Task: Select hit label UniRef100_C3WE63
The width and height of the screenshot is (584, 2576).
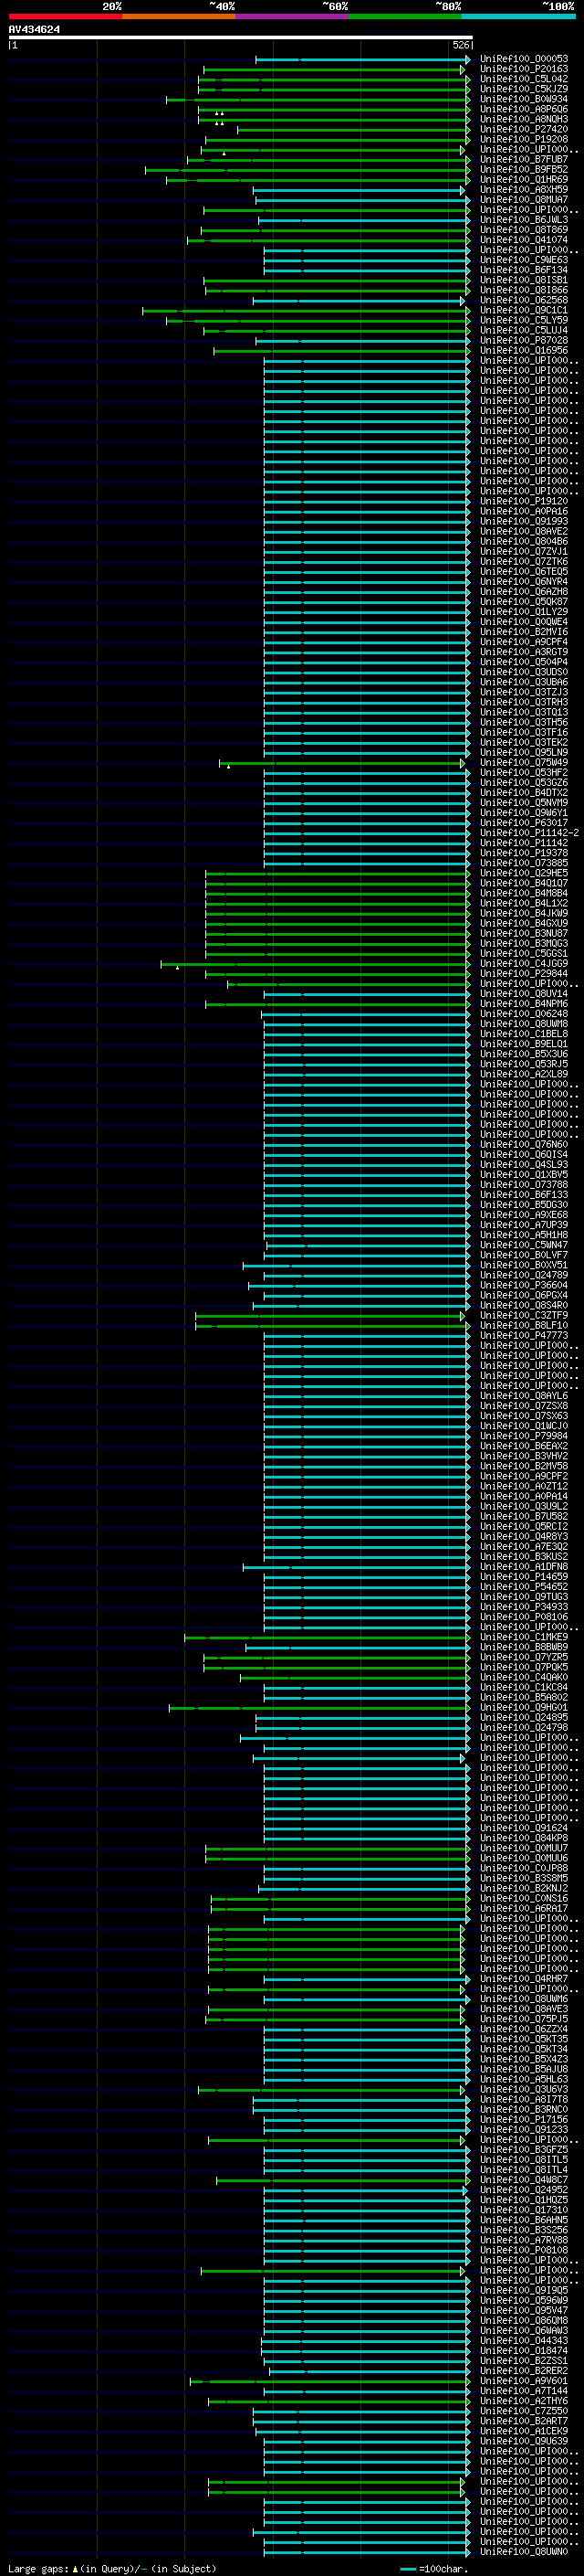Action: pyautogui.click(x=524, y=260)
